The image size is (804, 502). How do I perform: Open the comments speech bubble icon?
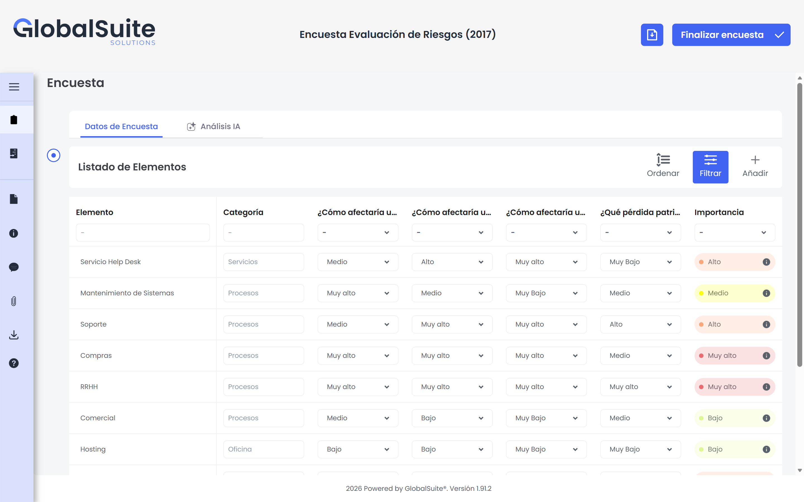click(14, 267)
